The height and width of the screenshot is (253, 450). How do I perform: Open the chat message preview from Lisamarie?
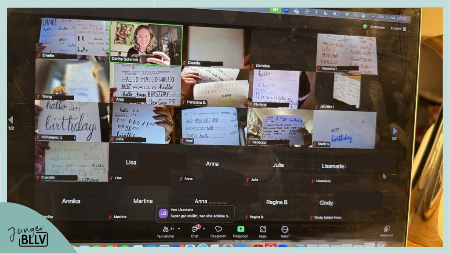tap(195, 213)
